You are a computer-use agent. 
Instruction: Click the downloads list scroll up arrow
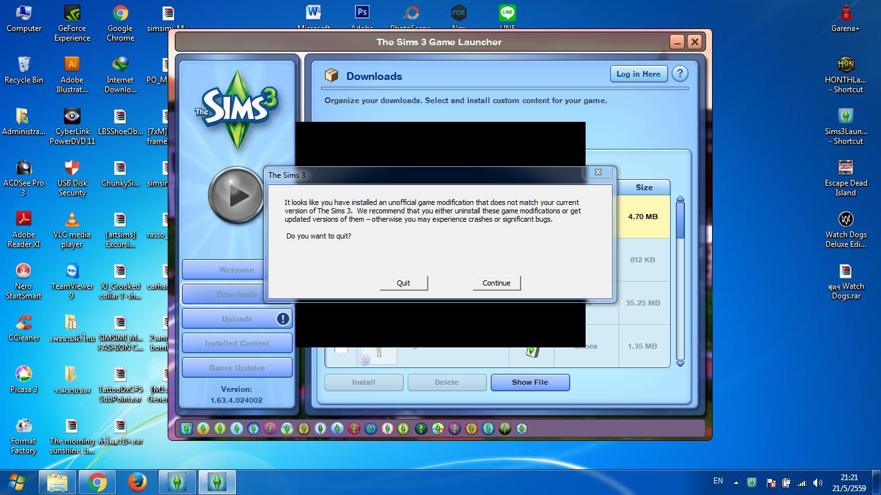[x=680, y=200]
